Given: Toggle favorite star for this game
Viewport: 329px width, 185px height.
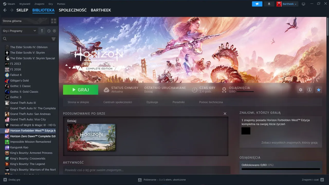Looking at the screenshot, I should [x=319, y=90].
